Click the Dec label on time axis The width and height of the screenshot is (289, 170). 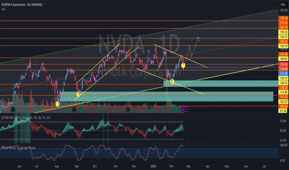(x=134, y=166)
